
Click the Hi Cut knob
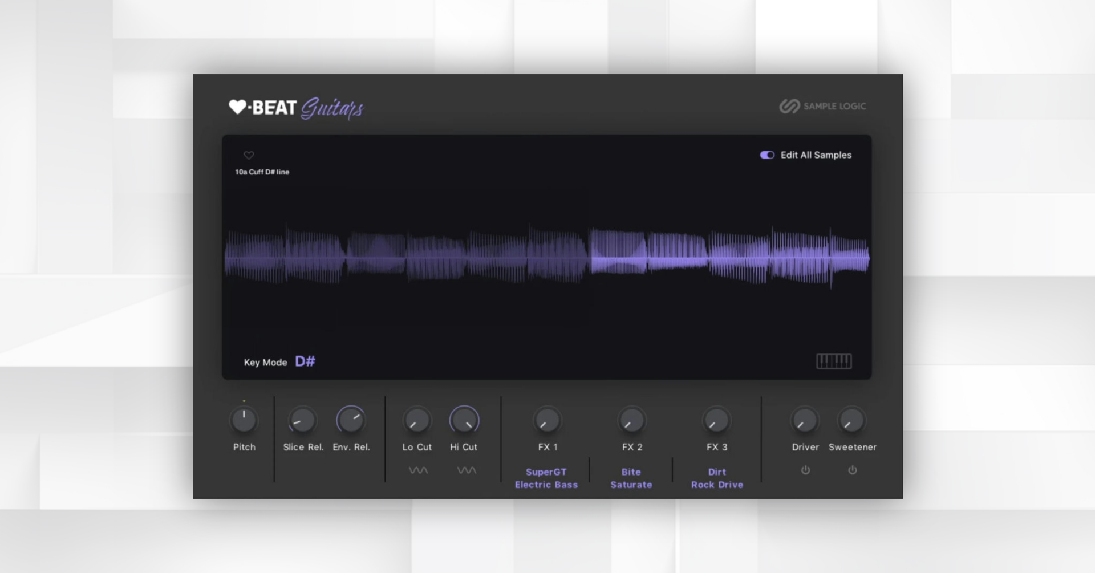(464, 421)
